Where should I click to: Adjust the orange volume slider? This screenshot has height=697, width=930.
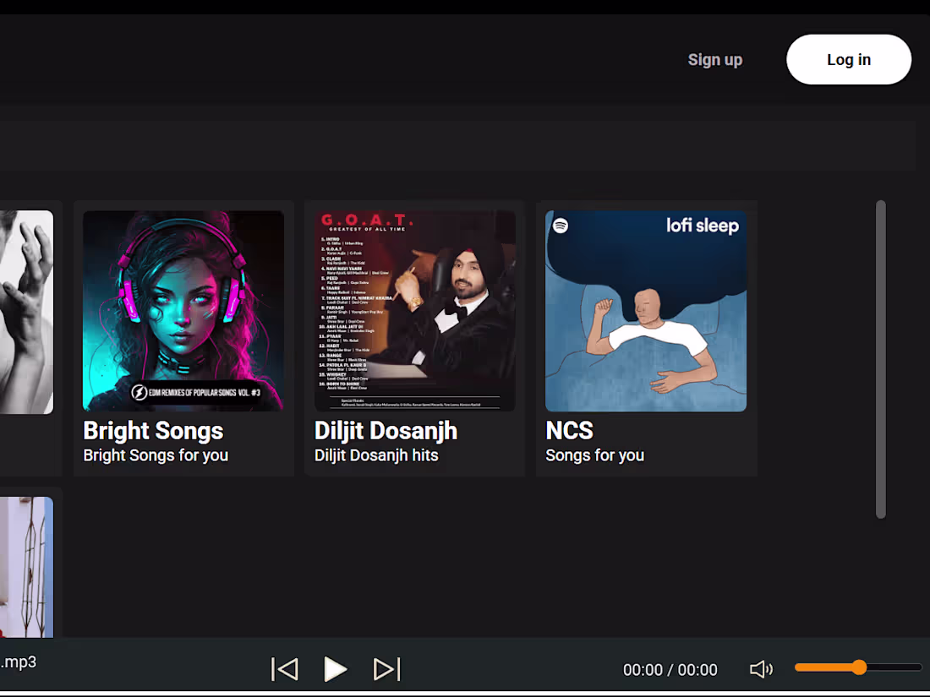pos(857,667)
